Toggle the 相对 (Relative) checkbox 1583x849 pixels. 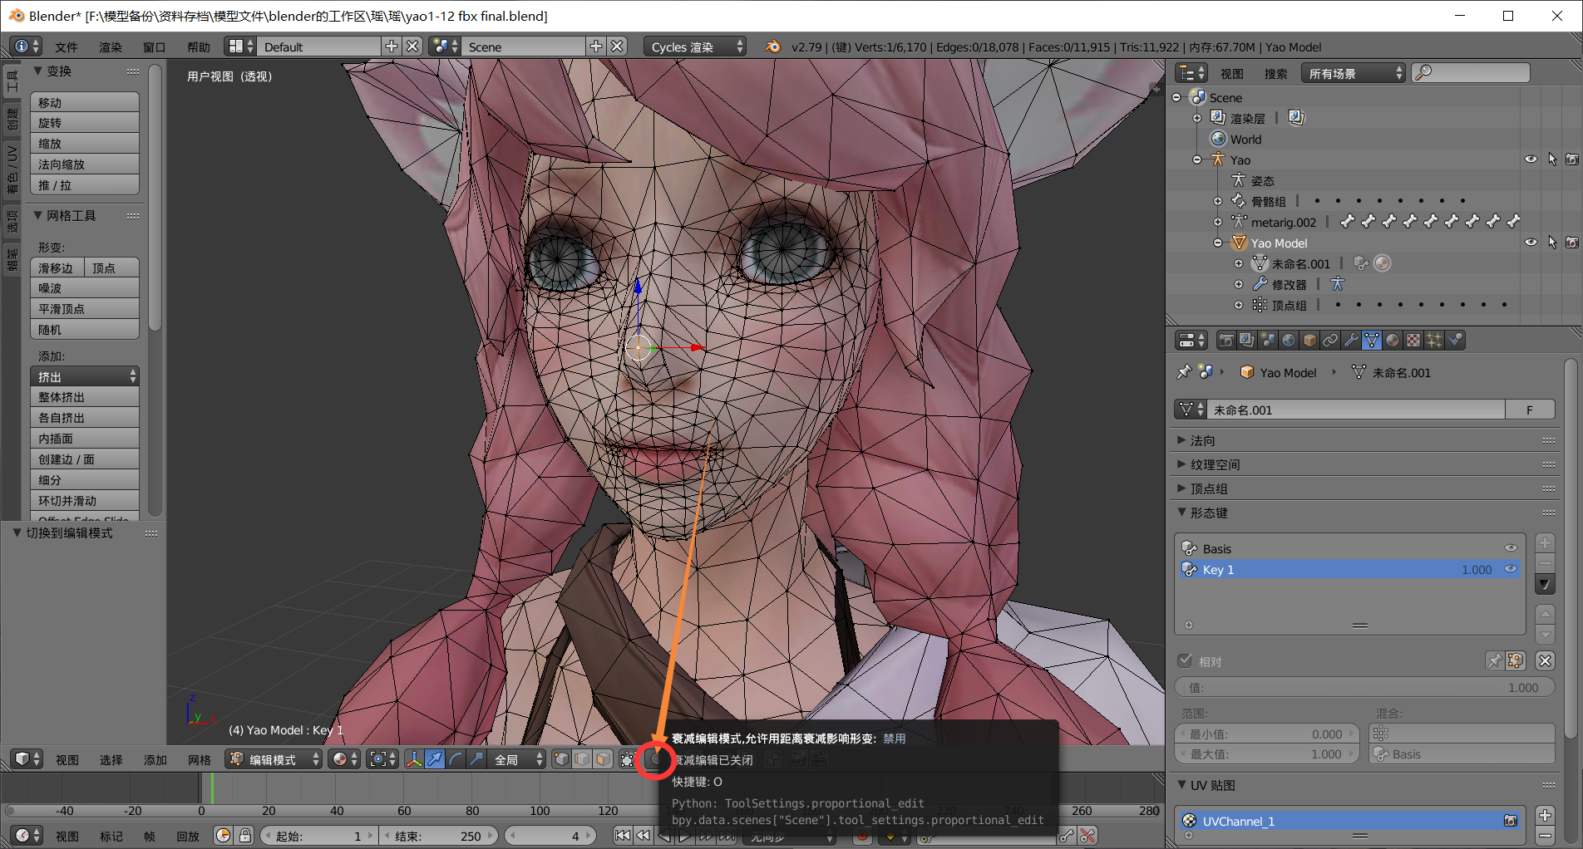1186,661
